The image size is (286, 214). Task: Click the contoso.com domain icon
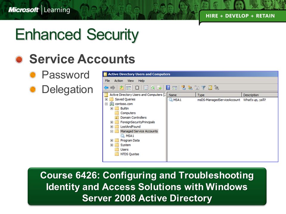[112, 104]
